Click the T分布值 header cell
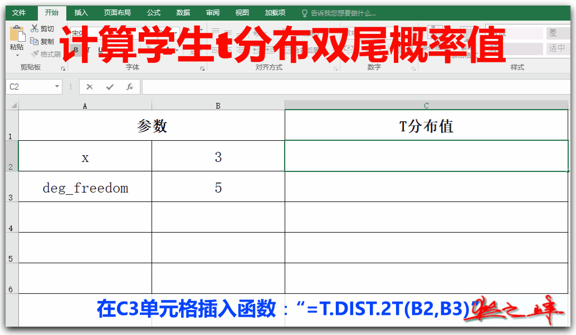The height and width of the screenshot is (335, 576). (426, 125)
